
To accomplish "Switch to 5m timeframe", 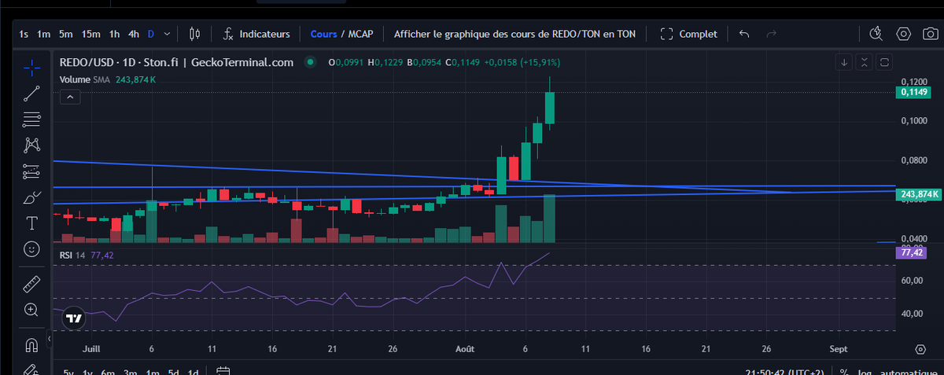I will 66,34.
